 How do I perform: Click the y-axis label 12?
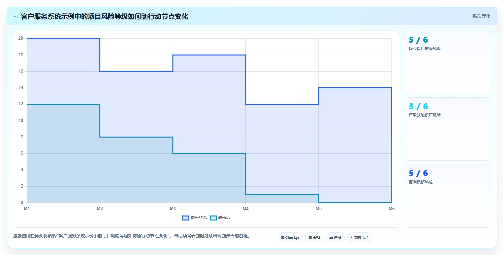point(21,104)
